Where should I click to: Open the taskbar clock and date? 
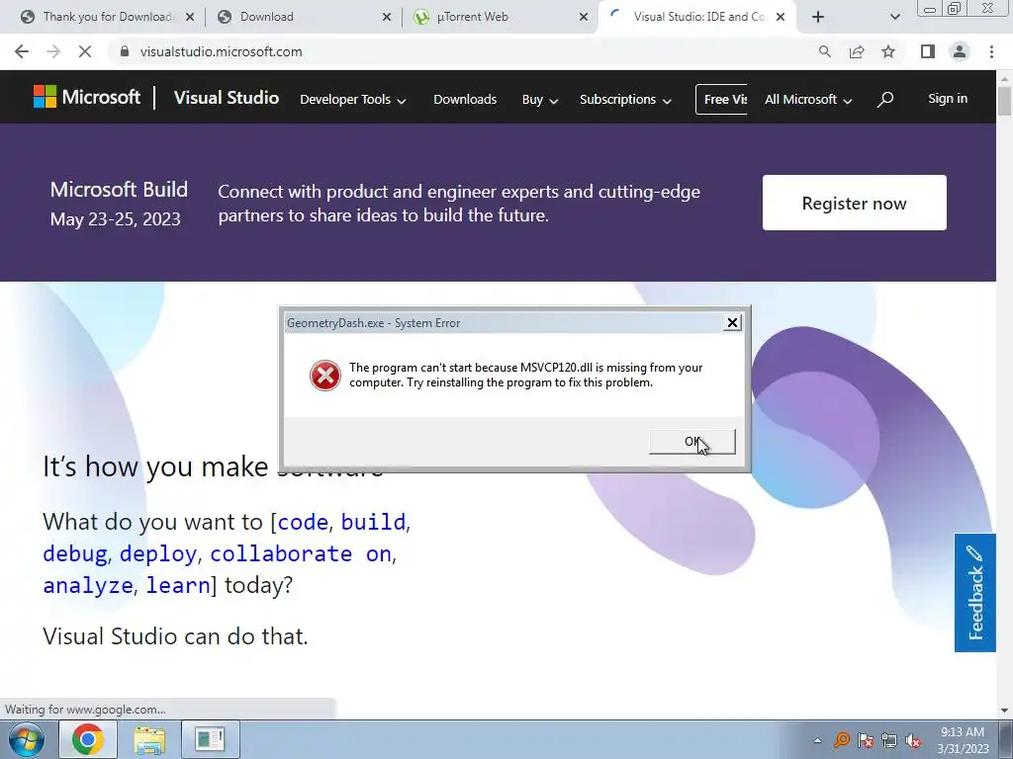pos(963,740)
